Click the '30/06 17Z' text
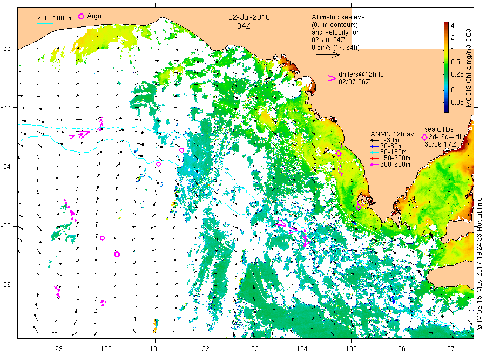 440,145
